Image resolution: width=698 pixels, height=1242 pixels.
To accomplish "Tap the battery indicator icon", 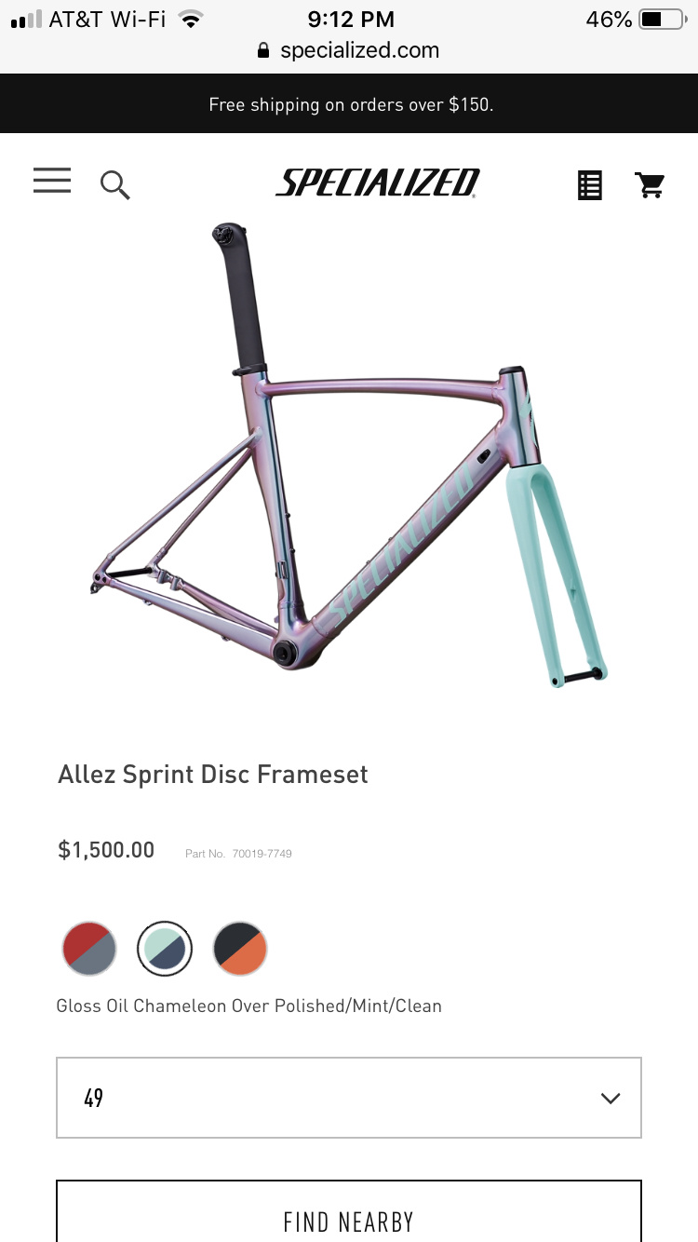I will pyautogui.click(x=662, y=19).
